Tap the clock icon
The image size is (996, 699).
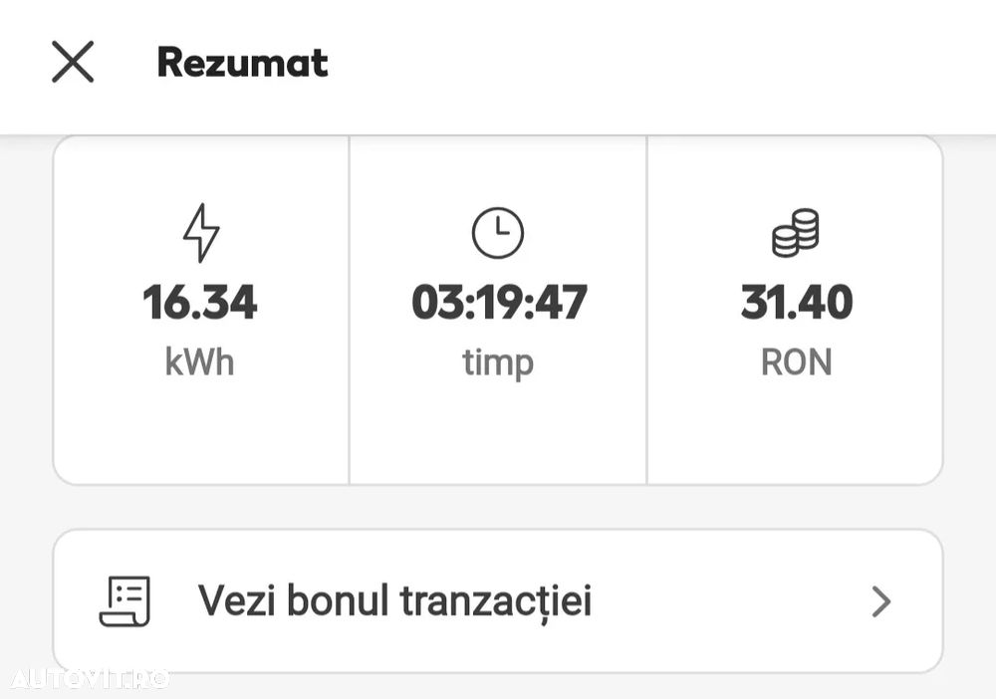pos(497,233)
